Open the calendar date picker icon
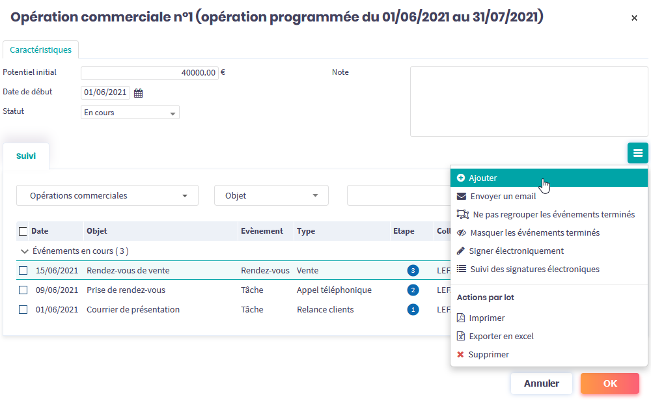Screen dimensions: 651x401 point(138,93)
